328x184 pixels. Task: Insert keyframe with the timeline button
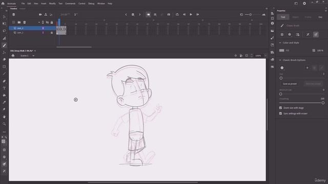coord(133,14)
